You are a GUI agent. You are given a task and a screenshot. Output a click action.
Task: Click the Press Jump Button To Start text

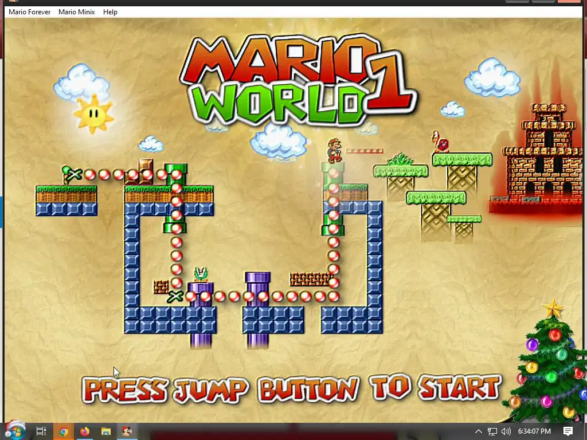pos(291,388)
